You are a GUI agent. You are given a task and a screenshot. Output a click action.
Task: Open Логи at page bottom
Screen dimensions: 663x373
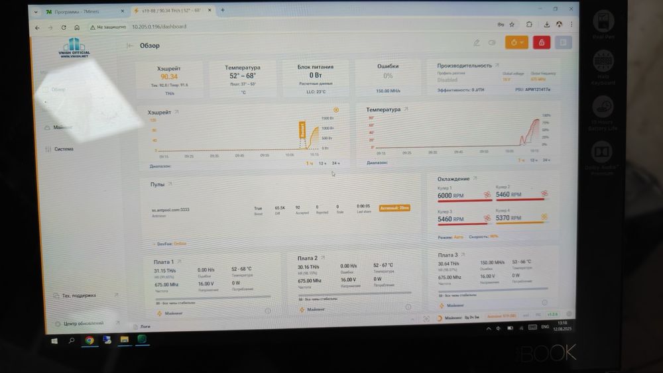(x=142, y=327)
